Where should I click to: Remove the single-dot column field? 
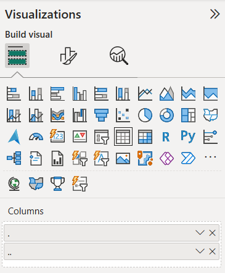pos(212,233)
